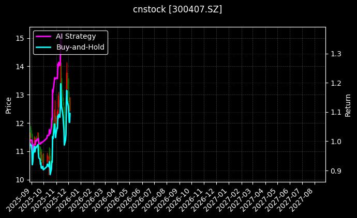Click price tick value 11
The height and width of the screenshot is (218, 357).
coord(20,151)
